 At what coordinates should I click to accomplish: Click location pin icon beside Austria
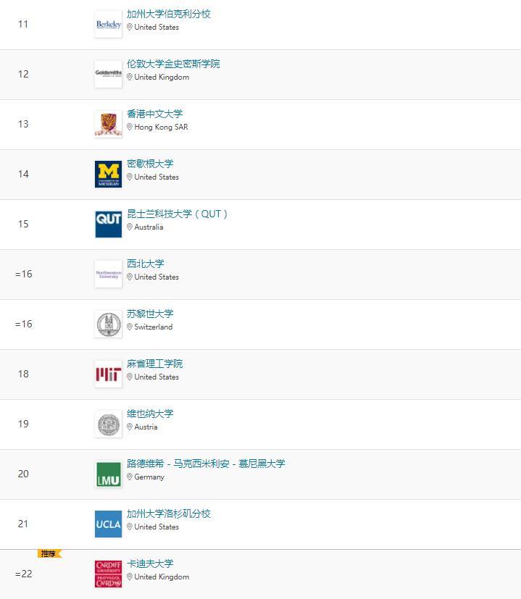pos(130,427)
